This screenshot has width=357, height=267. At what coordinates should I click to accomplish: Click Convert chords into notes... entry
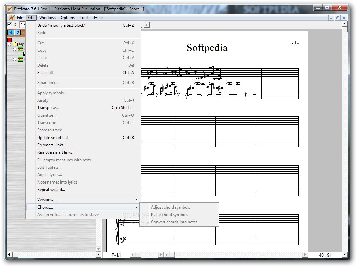tap(179, 222)
